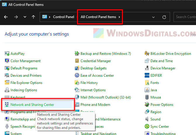Open the AutoPlay link
Image resolution: width=196 pixels, height=135 pixels.
[x=17, y=54]
